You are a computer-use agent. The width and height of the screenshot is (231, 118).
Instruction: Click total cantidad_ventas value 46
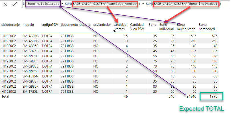coord(126,96)
